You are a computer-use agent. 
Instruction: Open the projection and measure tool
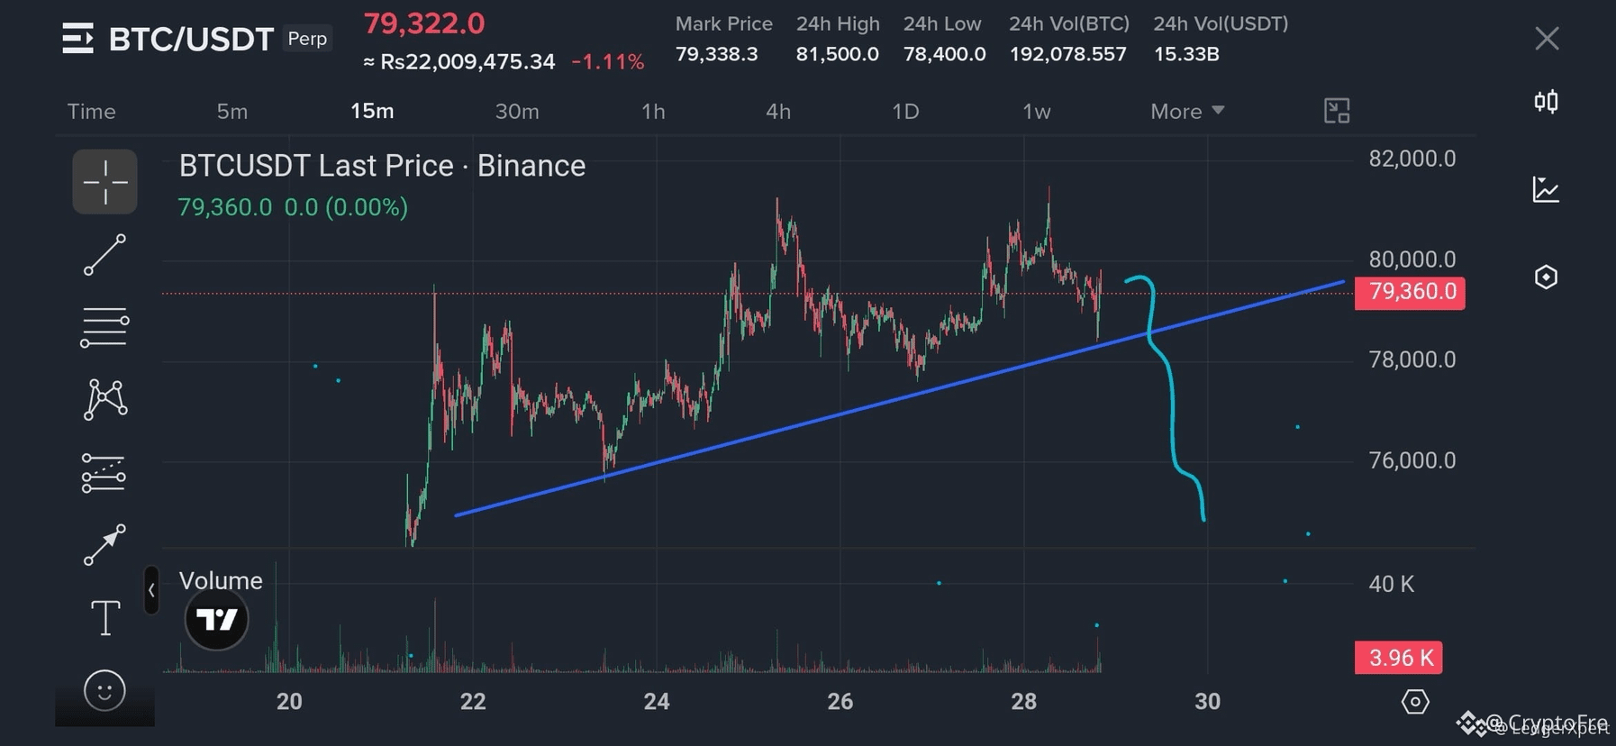point(104,472)
